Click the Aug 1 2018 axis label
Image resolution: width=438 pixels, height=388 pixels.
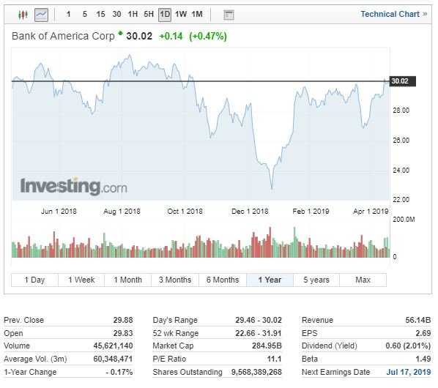tap(122, 212)
